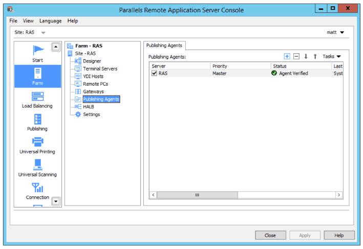Click the Remote PCs icon
The width and height of the screenshot is (363, 249).
[x=78, y=84]
